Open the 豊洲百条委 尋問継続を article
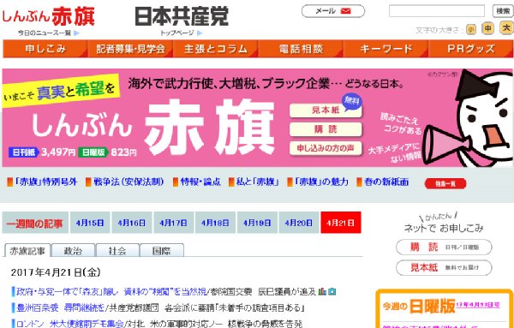The image size is (514, 328). pos(61,308)
